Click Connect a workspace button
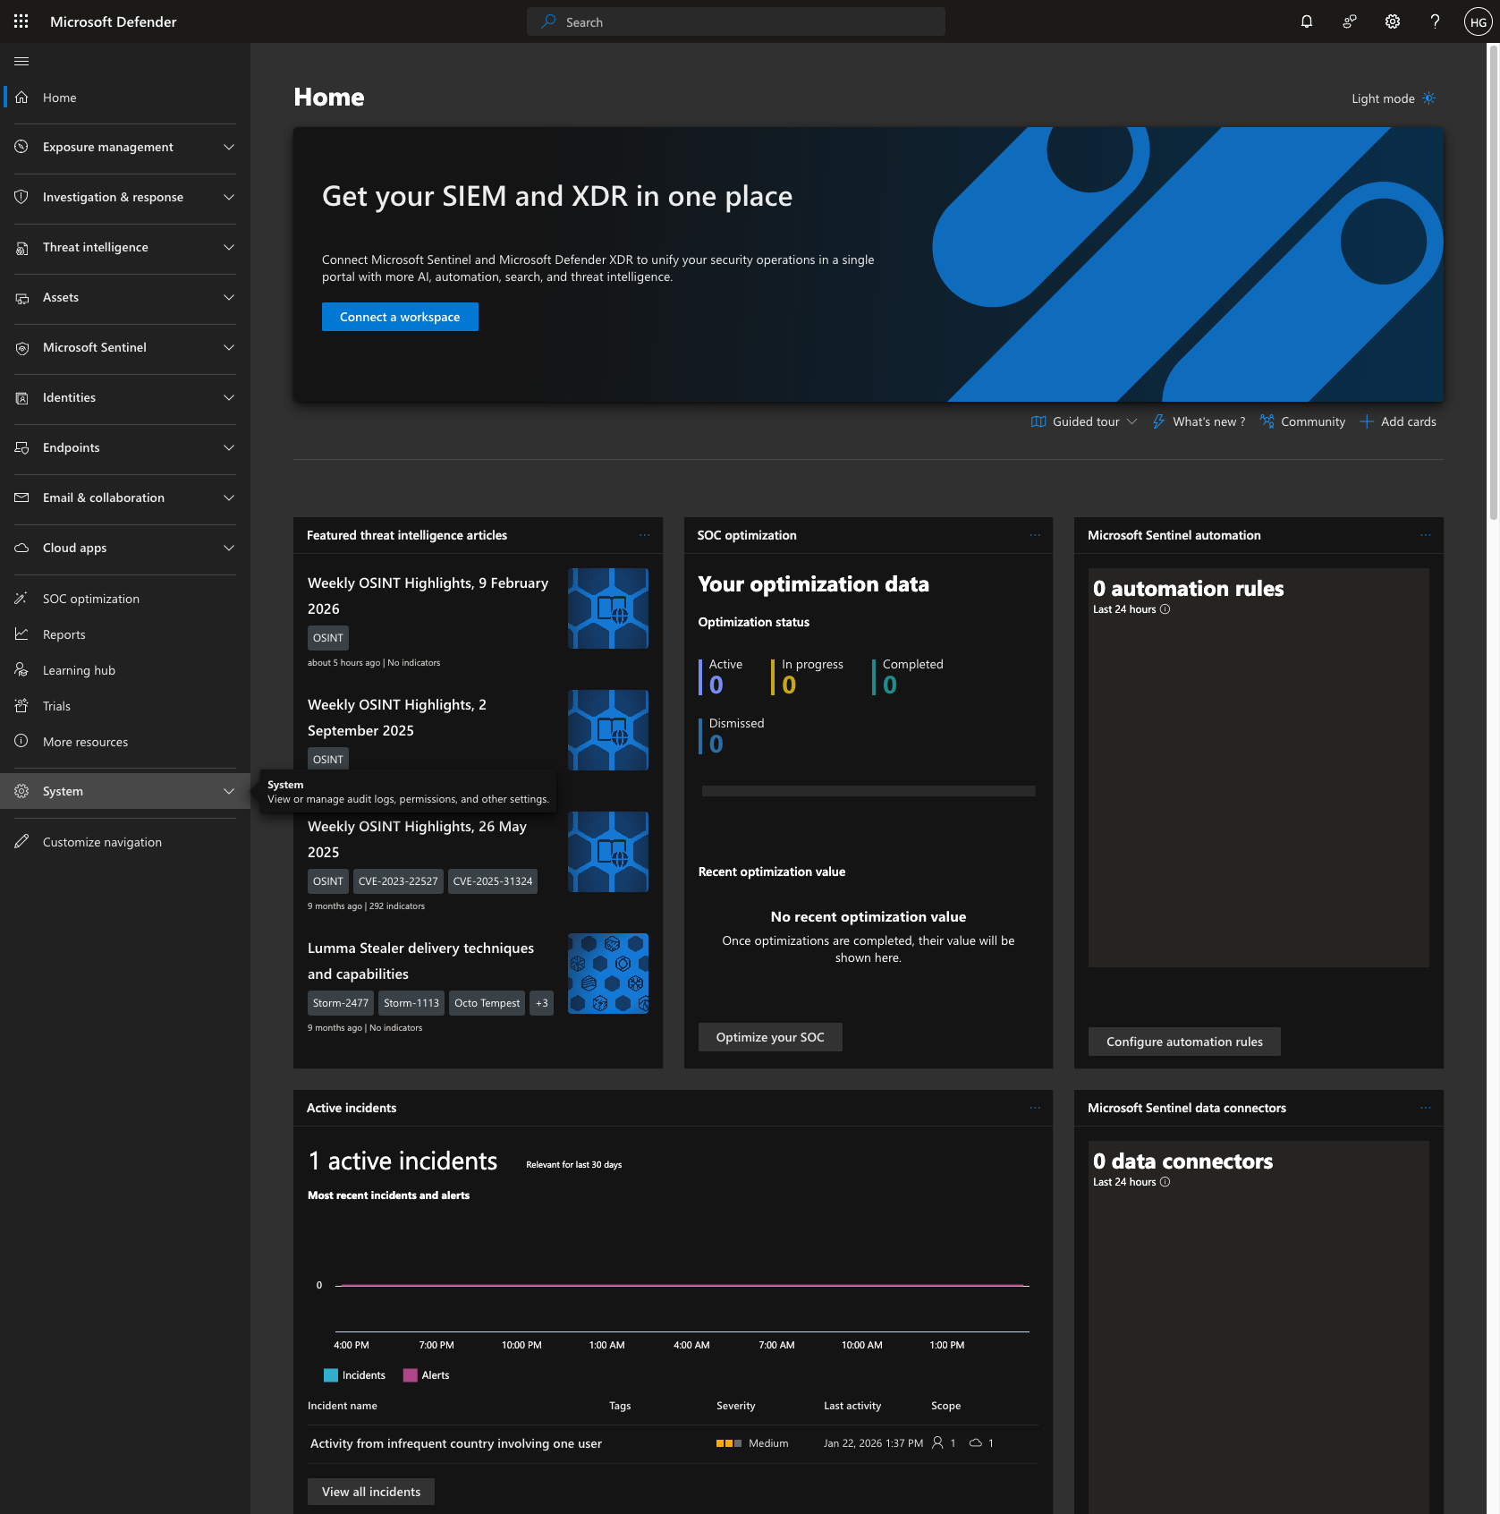The height and width of the screenshot is (1514, 1500). point(400,317)
